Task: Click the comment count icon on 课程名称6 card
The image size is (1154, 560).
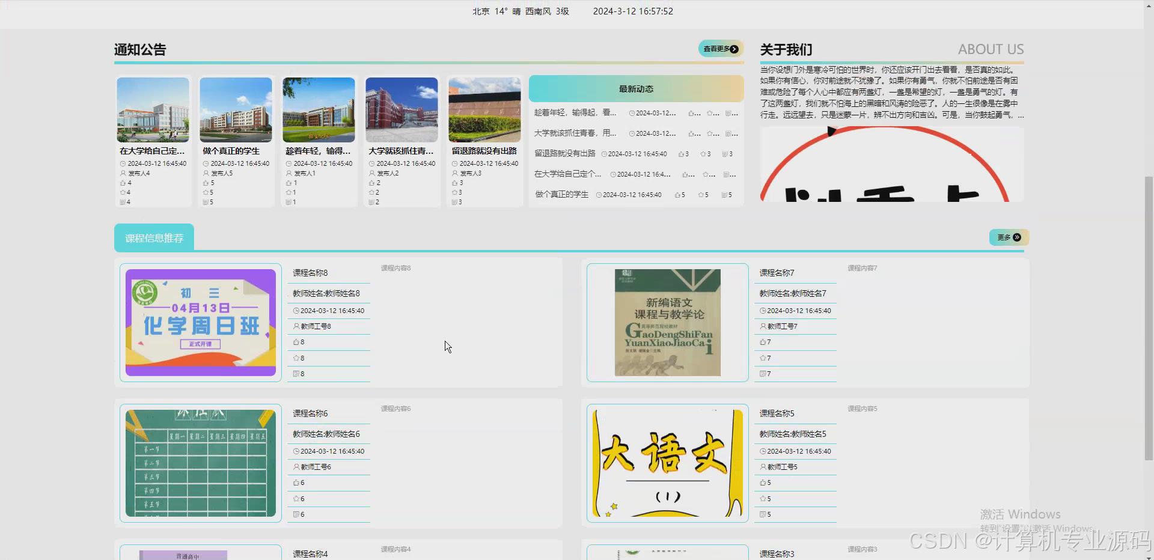Action: 295,514
